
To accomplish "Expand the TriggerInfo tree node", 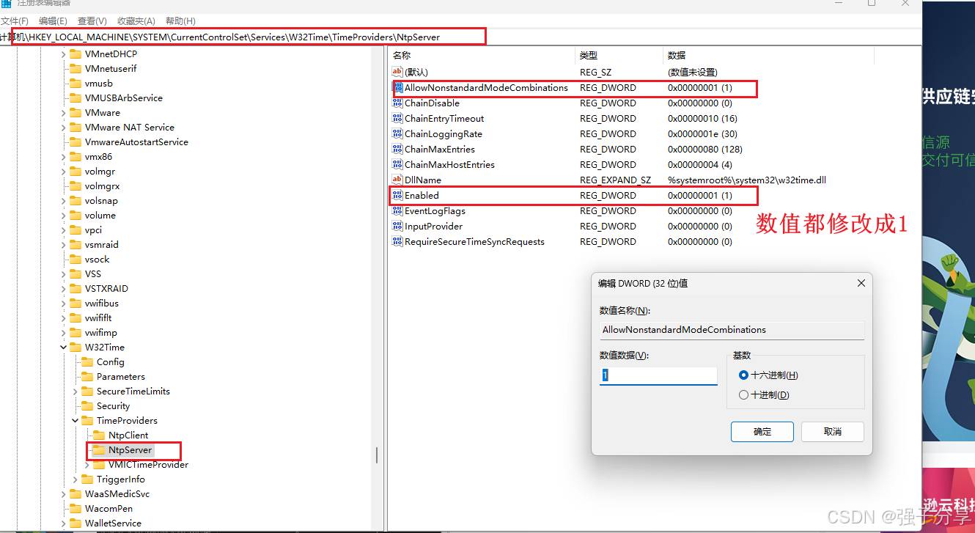I will 76,479.
